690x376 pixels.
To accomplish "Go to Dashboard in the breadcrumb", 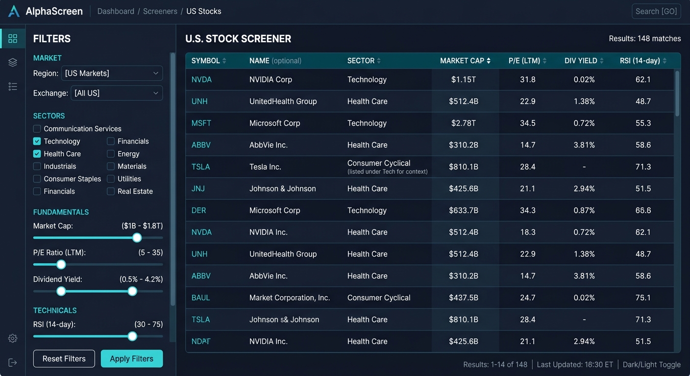I will [x=116, y=11].
